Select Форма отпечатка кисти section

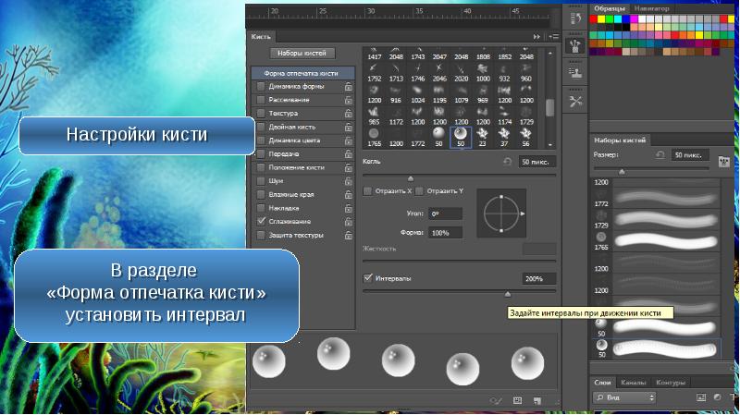click(301, 73)
